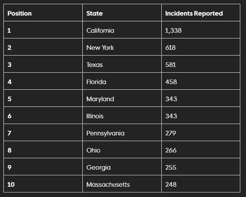The image size is (246, 197).
Task: Click California's incident count 1,338
Action: (173, 30)
